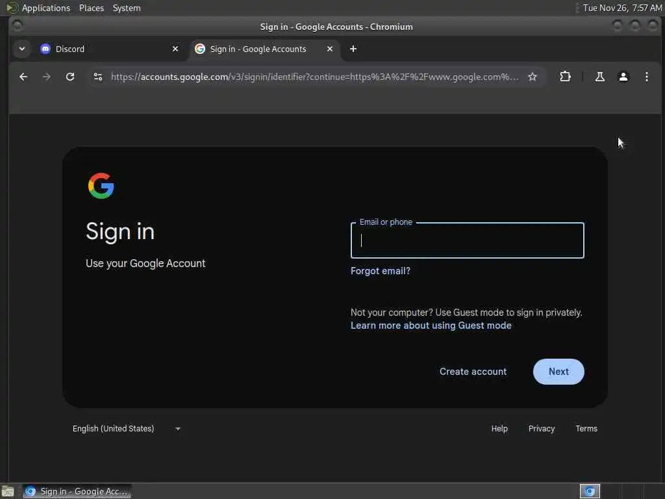Open the English (United States) language dropdown
The height and width of the screenshot is (499, 665).
click(127, 429)
